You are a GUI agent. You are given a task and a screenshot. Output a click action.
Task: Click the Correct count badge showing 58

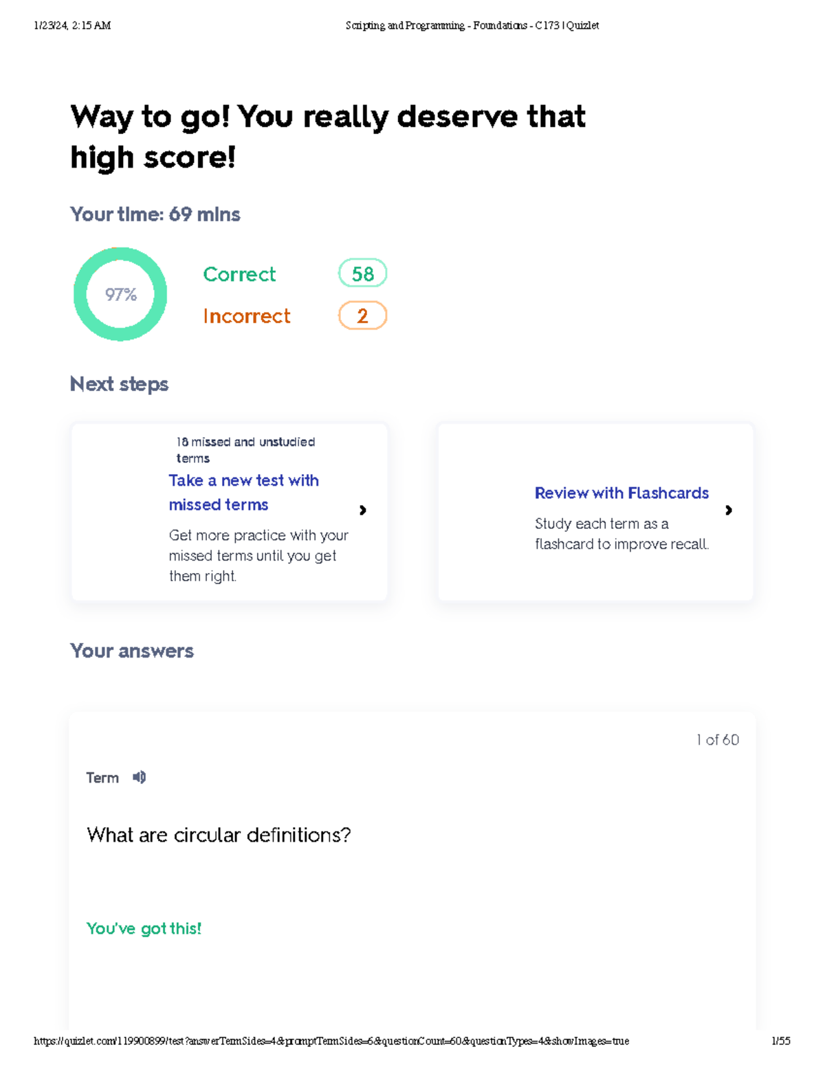[x=362, y=273]
